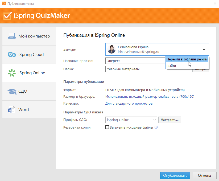The height and width of the screenshot is (181, 219).
Task: Click the iSpring Cloud infinity icon
Action: [12, 55]
